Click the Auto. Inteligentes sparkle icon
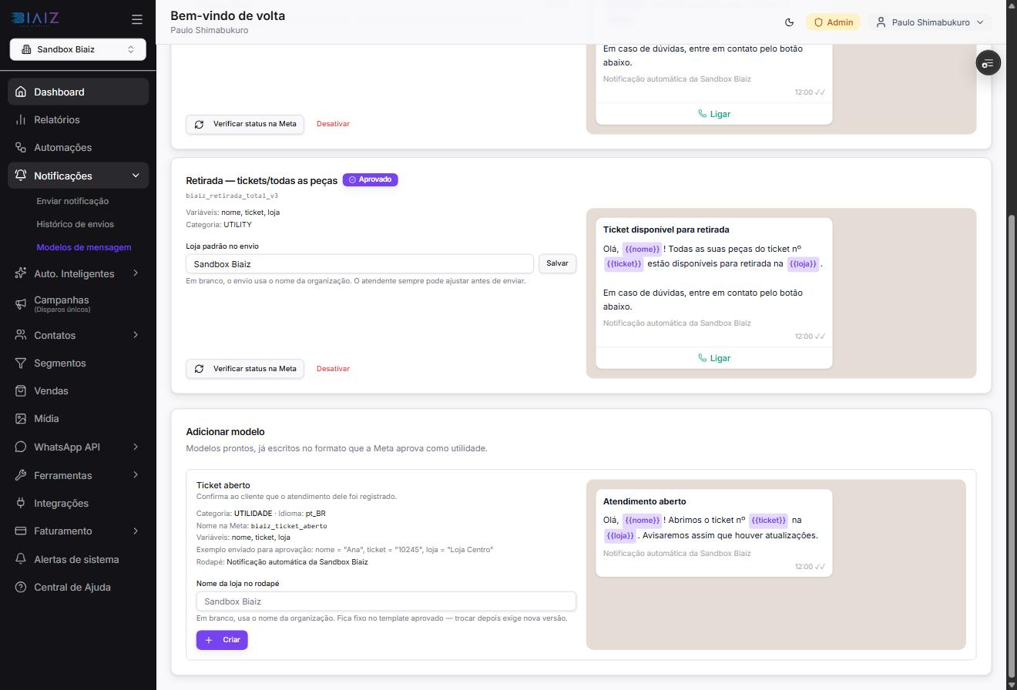The width and height of the screenshot is (1017, 690). [21, 273]
